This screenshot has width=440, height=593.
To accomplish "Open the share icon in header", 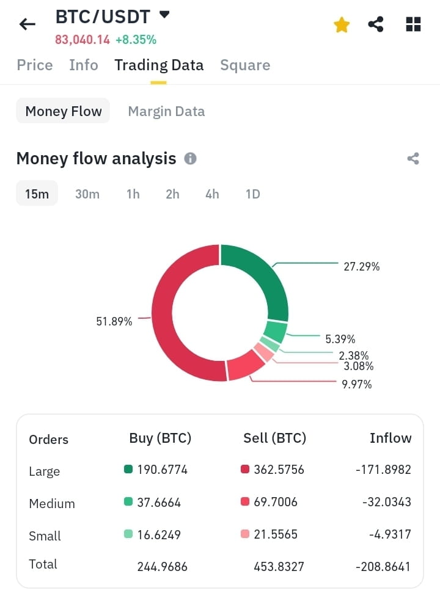I will [x=376, y=24].
